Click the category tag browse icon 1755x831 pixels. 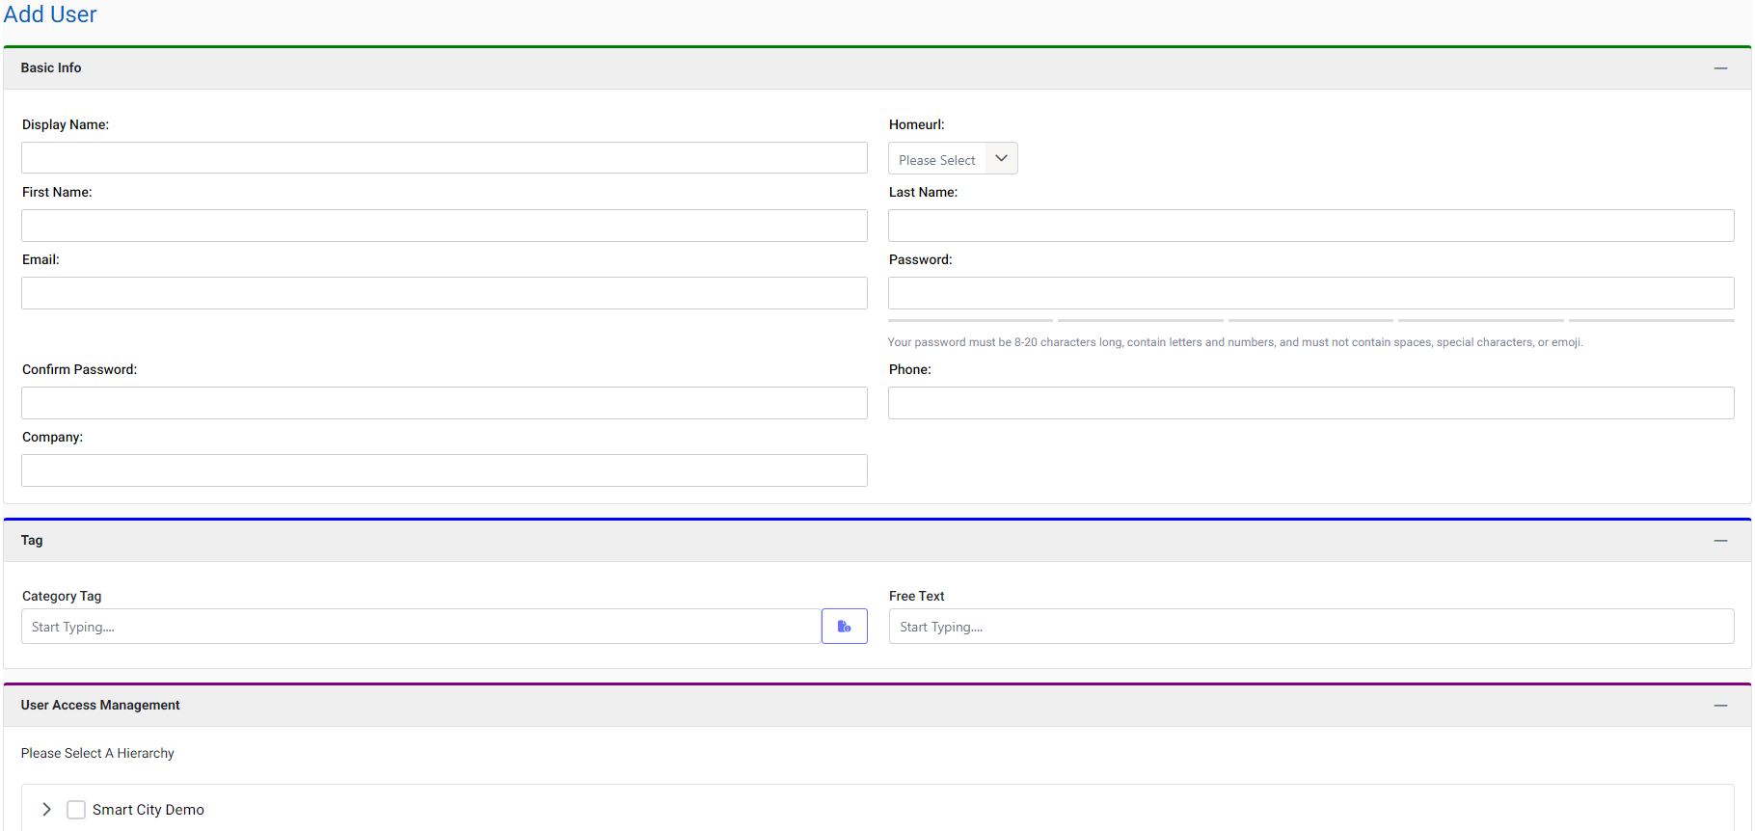point(844,627)
